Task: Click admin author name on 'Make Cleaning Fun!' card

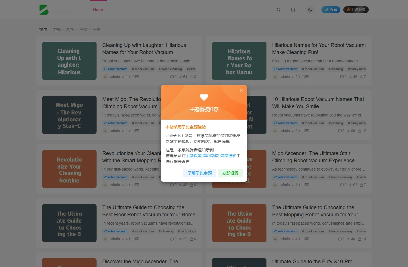Action: coord(285,77)
